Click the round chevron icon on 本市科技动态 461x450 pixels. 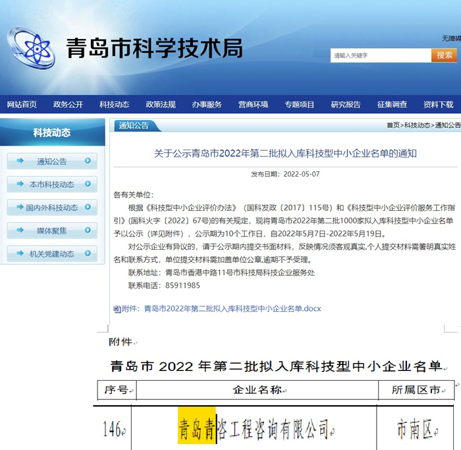[89, 184]
